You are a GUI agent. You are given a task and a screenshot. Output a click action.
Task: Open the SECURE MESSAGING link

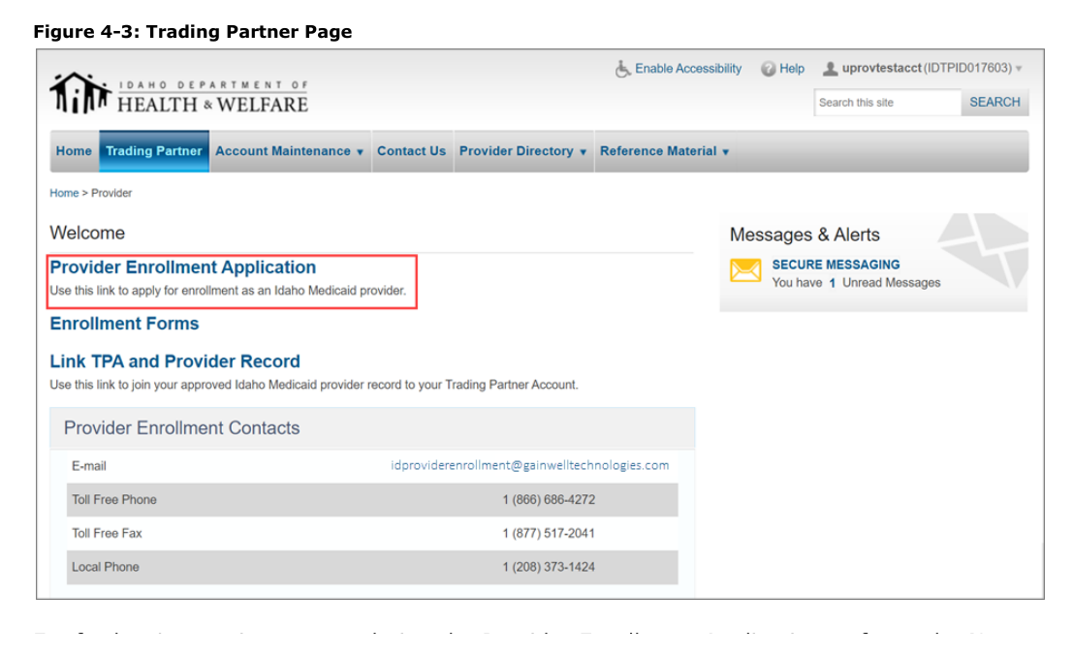[836, 265]
